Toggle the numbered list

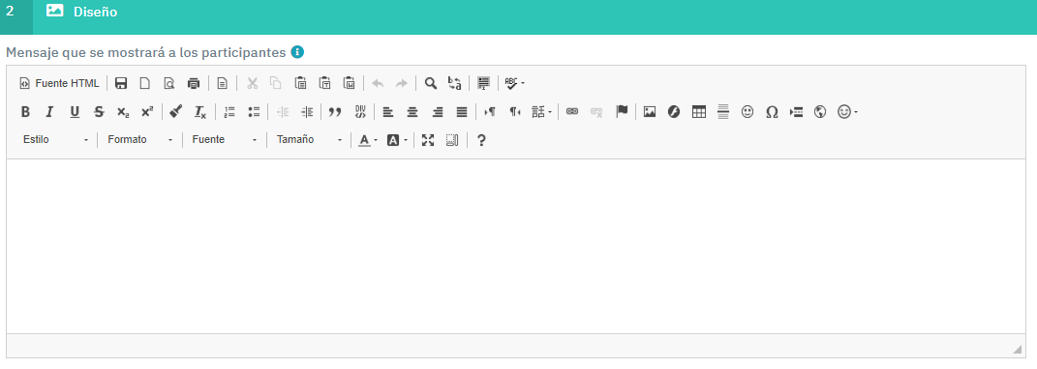pyautogui.click(x=229, y=111)
